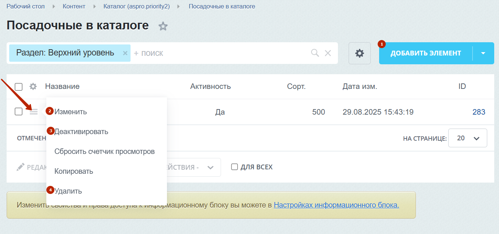The width and height of the screenshot is (499, 234).
Task: Click the magnifier search icon
Action: point(315,53)
